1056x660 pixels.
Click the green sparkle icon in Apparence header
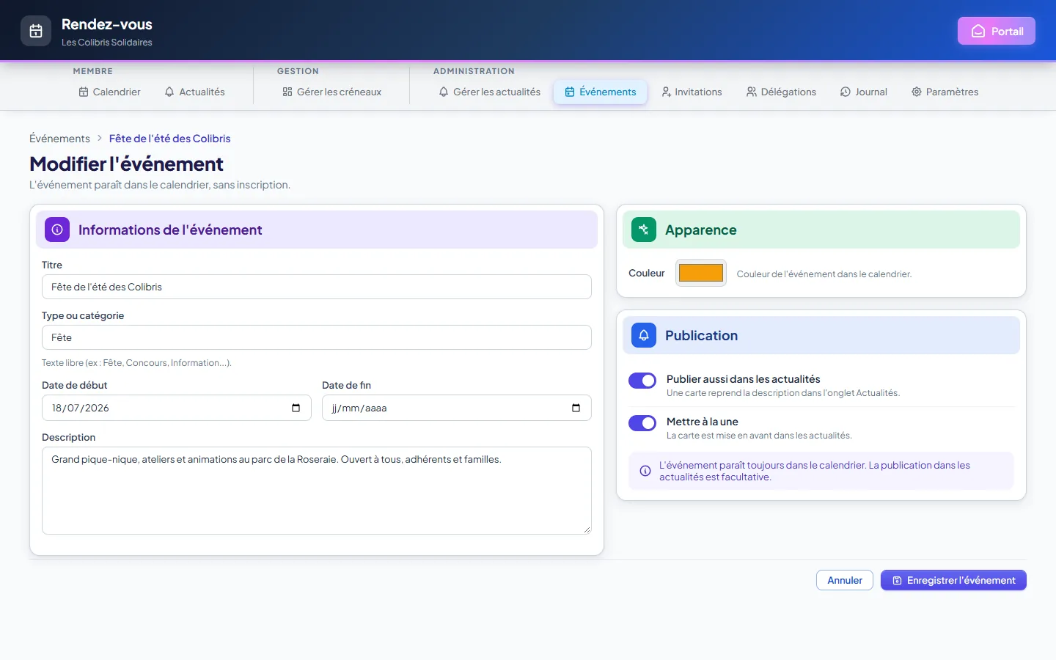[x=644, y=230]
